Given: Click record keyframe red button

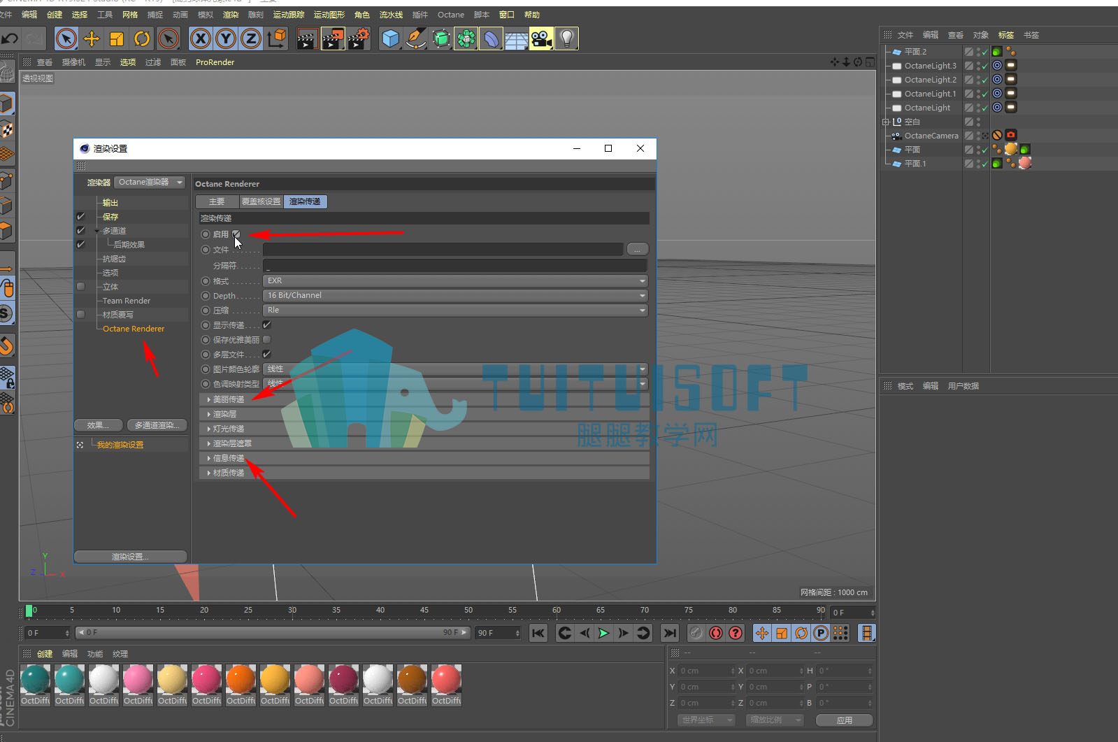Looking at the screenshot, I should pos(715,633).
